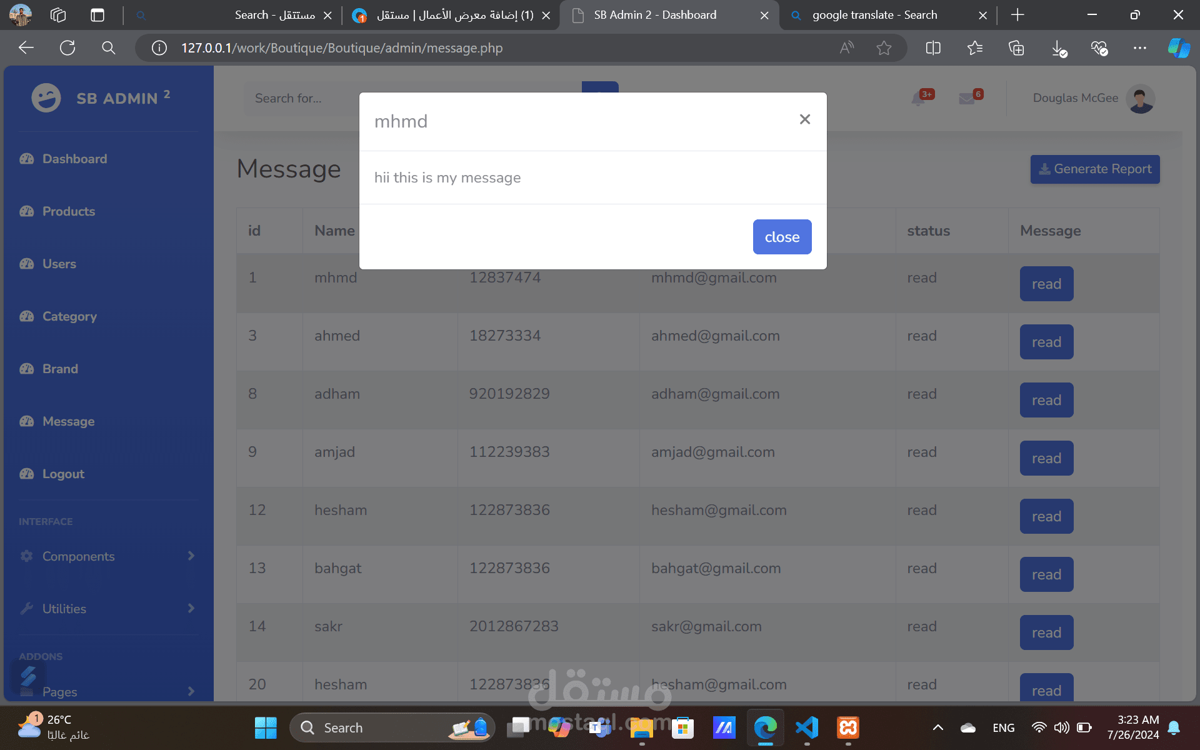Click the browser refresh icon
This screenshot has height=750, width=1200.
point(67,48)
